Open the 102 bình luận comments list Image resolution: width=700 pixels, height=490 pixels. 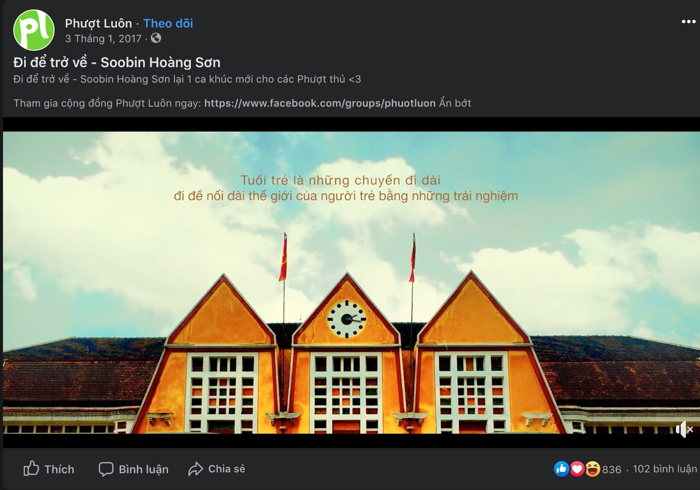tap(665, 469)
